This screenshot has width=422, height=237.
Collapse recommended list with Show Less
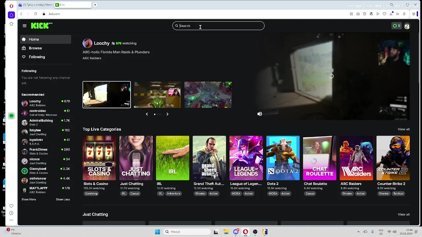(63, 199)
